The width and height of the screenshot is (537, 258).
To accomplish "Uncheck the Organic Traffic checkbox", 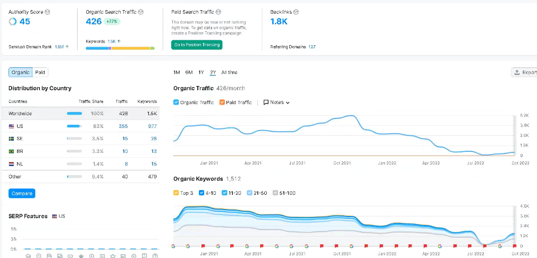I will tap(177, 102).
